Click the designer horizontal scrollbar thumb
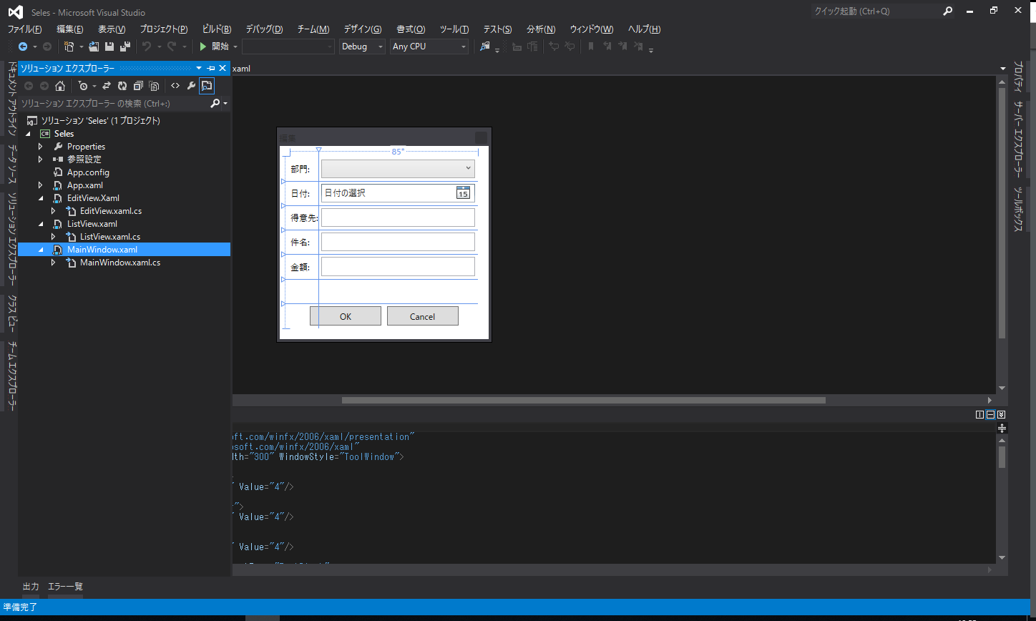This screenshot has width=1036, height=621. [583, 401]
